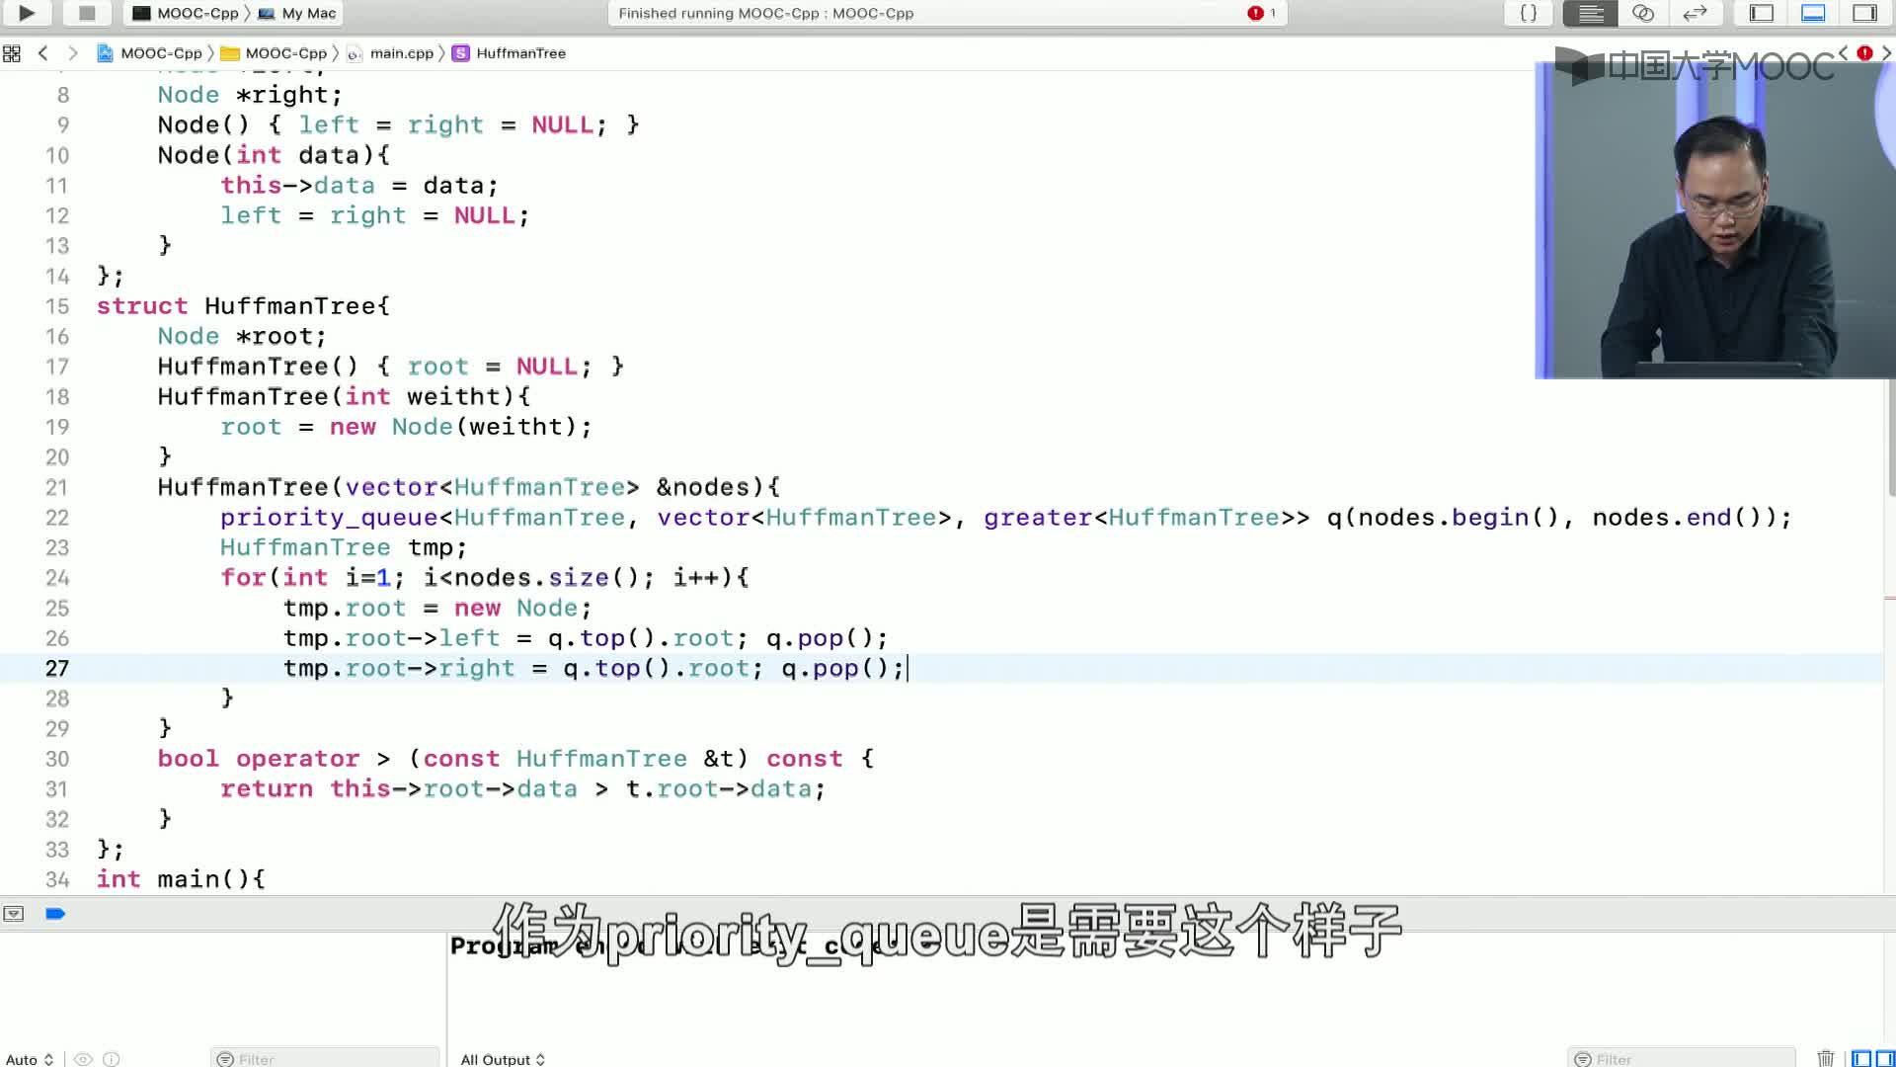
Task: Switch to the assistant editor view
Action: (1643, 13)
